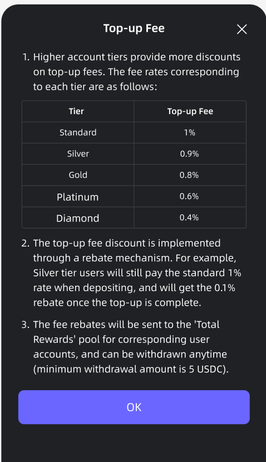Confirm by clicking the OK button
The width and height of the screenshot is (266, 462).
134,407
